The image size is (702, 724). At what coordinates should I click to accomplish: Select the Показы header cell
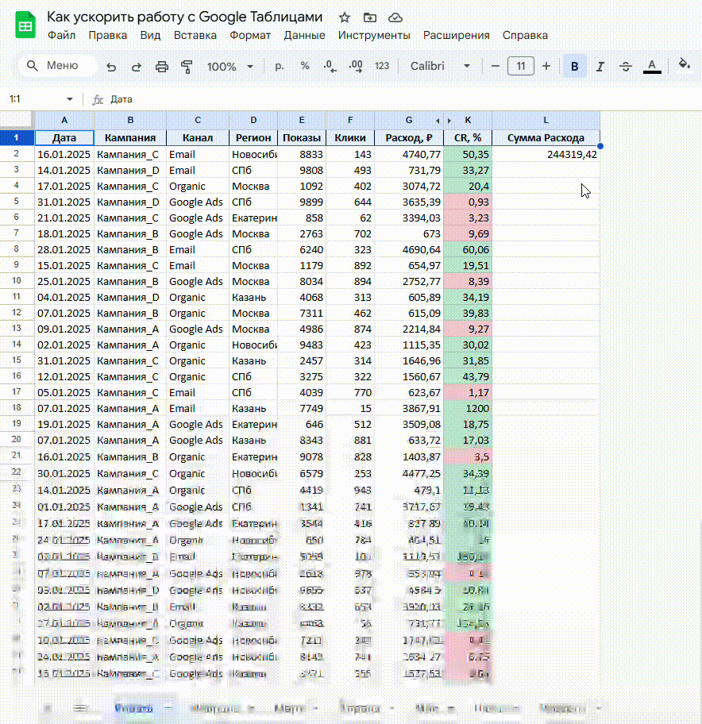(x=302, y=137)
